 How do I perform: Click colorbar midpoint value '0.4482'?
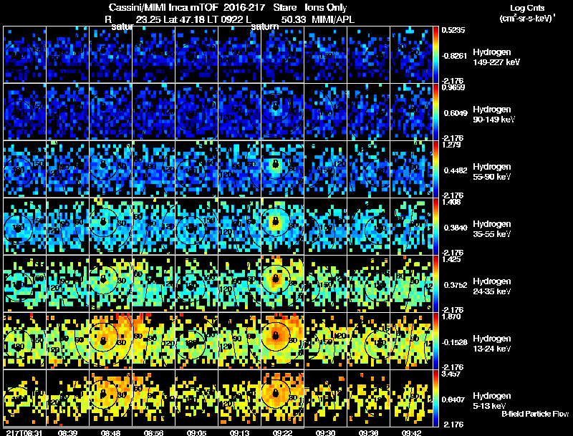[x=456, y=170]
